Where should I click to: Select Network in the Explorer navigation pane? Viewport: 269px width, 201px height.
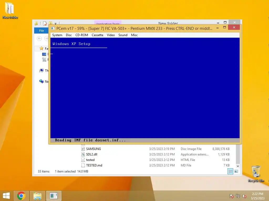coord(44,81)
